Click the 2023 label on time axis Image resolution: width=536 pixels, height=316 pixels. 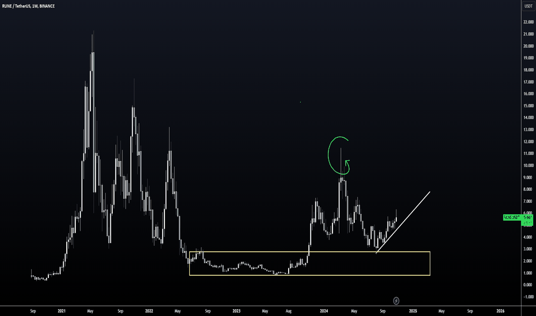click(236, 311)
